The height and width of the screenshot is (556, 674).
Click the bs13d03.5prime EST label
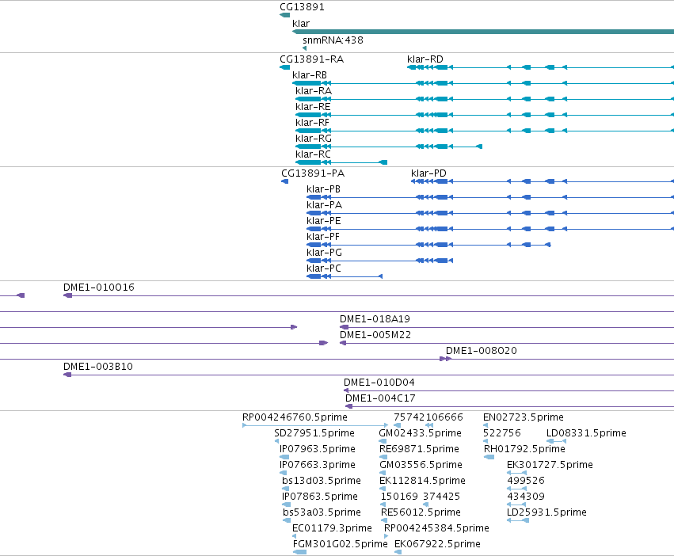coord(322,481)
